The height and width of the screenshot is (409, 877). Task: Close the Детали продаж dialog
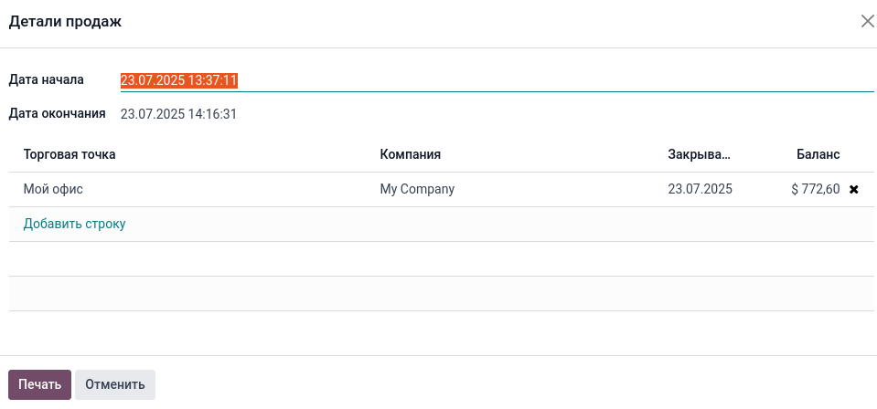click(868, 22)
